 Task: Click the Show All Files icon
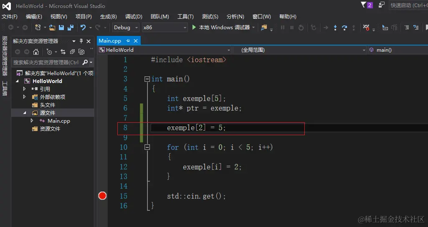(x=81, y=52)
